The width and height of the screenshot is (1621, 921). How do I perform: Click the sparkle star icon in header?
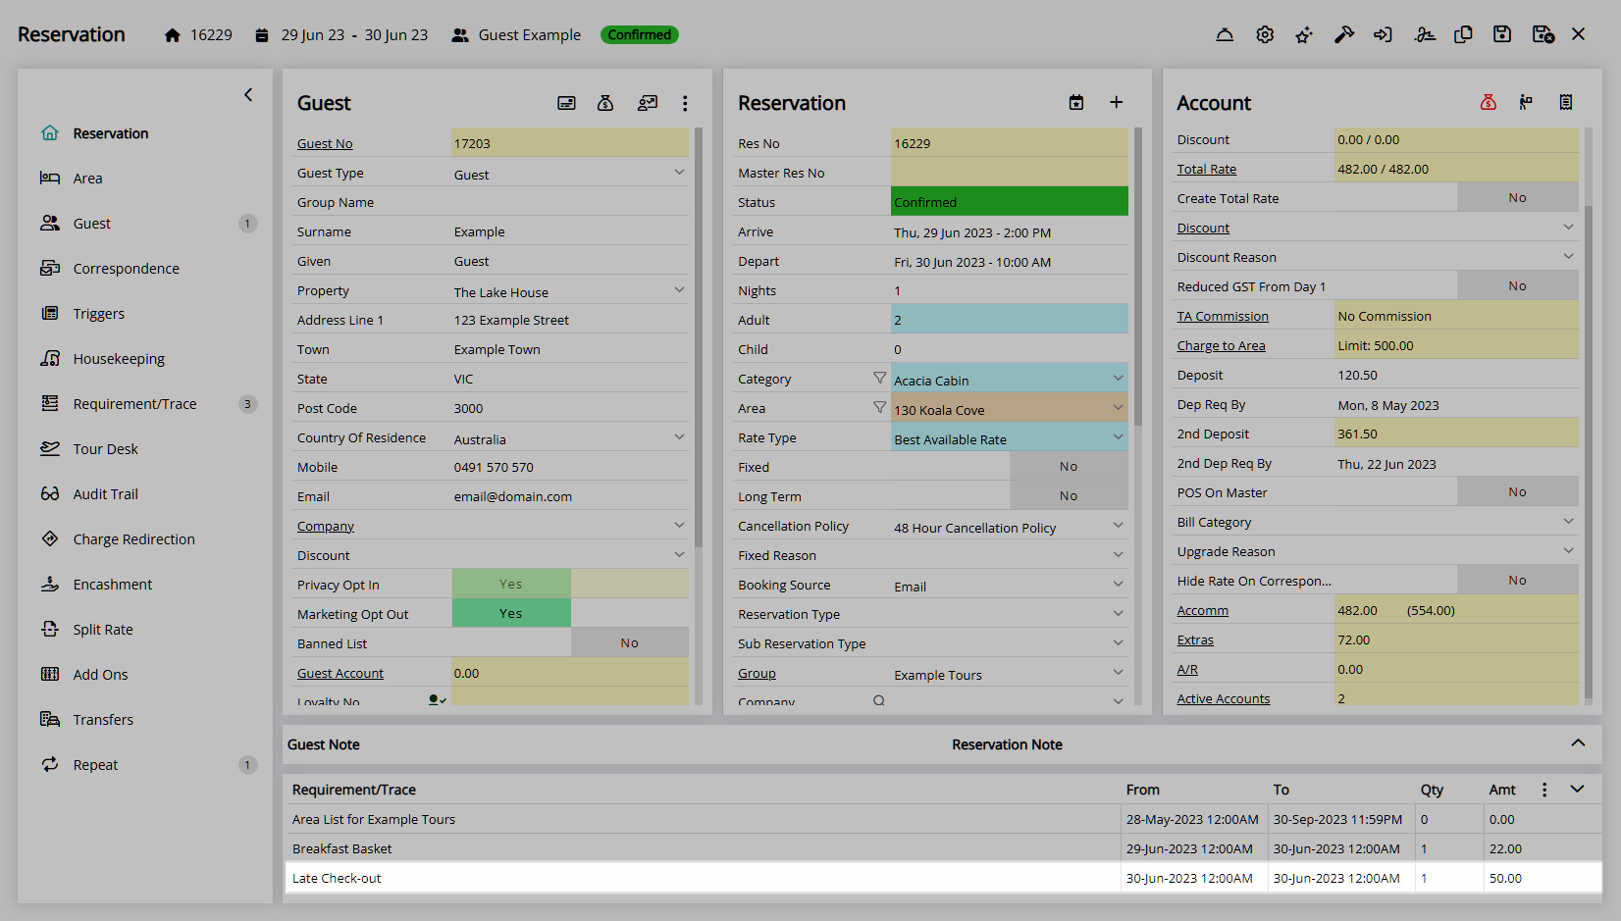[1304, 34]
